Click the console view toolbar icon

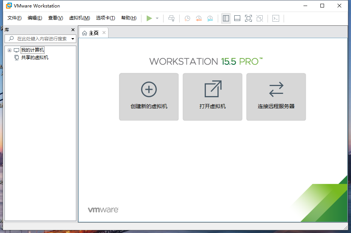pos(275,18)
